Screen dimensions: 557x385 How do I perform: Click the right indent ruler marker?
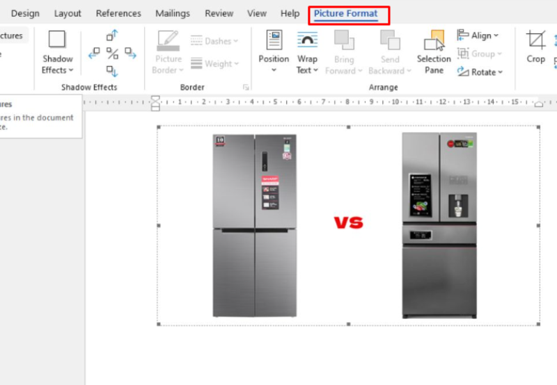[539, 104]
